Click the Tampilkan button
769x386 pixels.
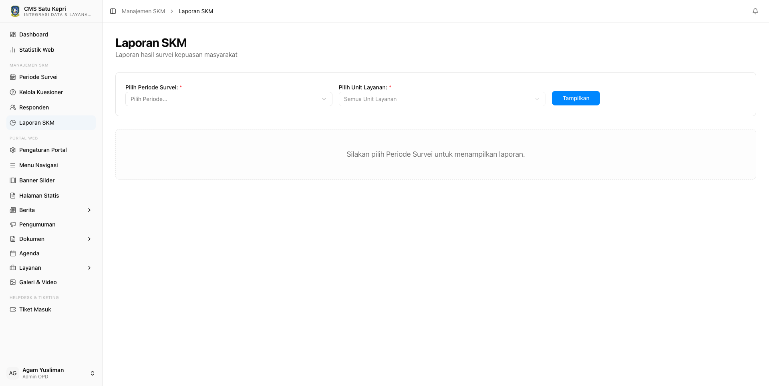tap(576, 98)
